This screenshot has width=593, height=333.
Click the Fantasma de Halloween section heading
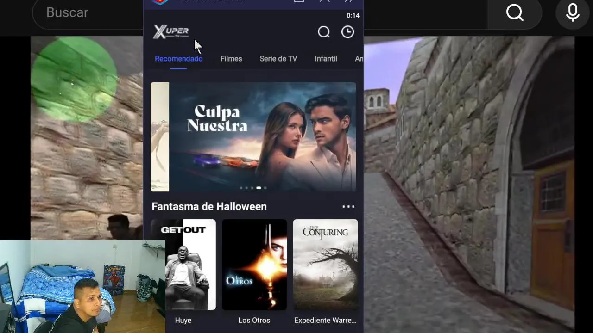[x=209, y=206]
